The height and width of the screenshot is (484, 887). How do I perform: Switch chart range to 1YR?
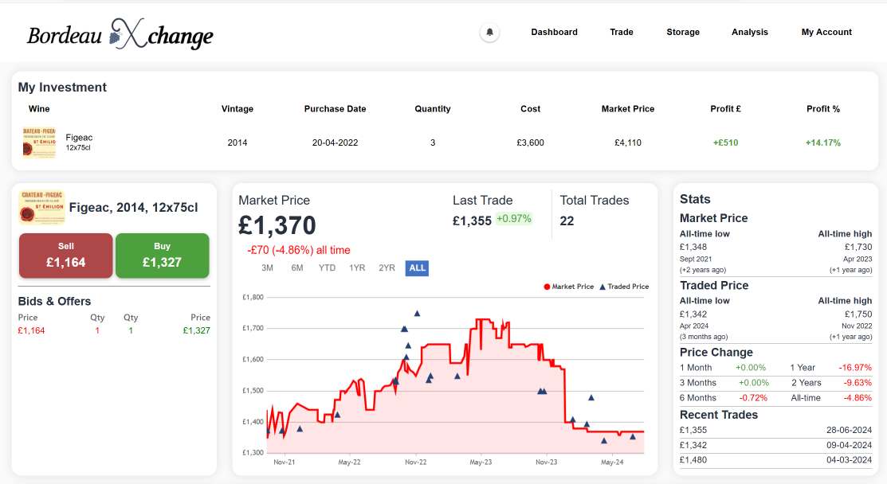[x=357, y=268]
